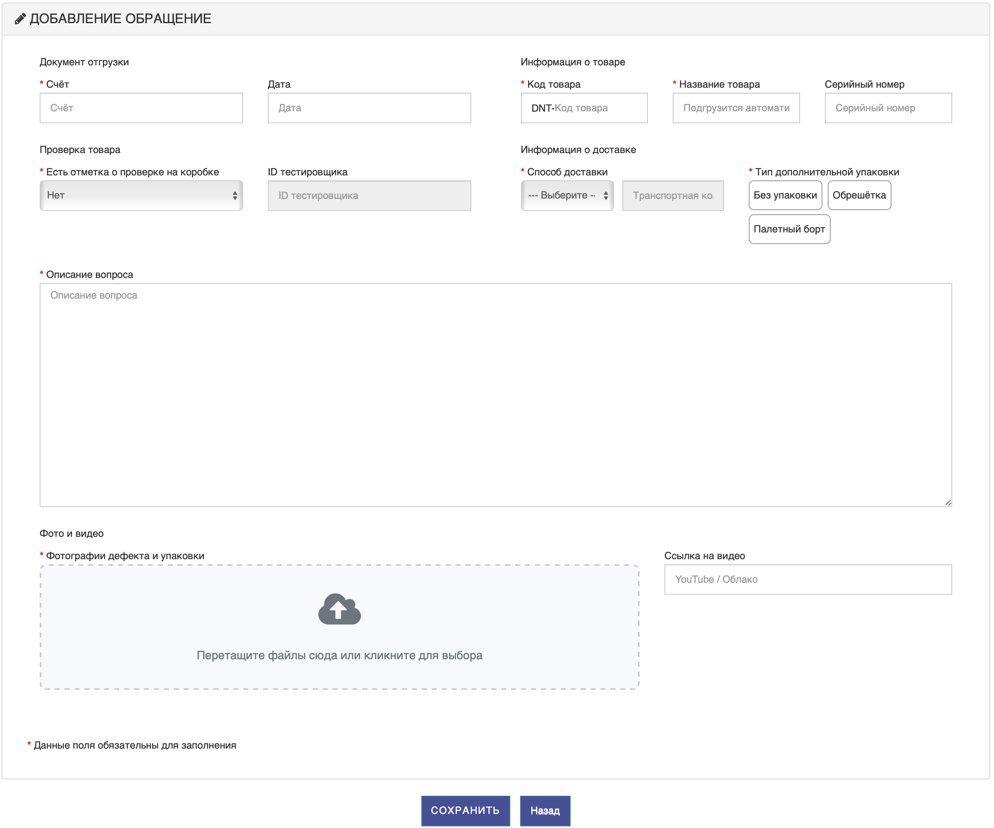994x828 pixels.
Task: Click the Информация о товаре section label
Action: pyautogui.click(x=573, y=62)
